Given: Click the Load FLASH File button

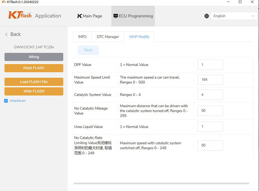Looking at the screenshot, I should pos(34,82).
